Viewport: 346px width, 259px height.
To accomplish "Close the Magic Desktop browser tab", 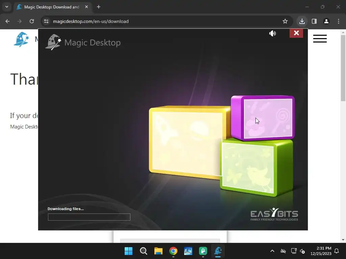I will tap(86, 7).
